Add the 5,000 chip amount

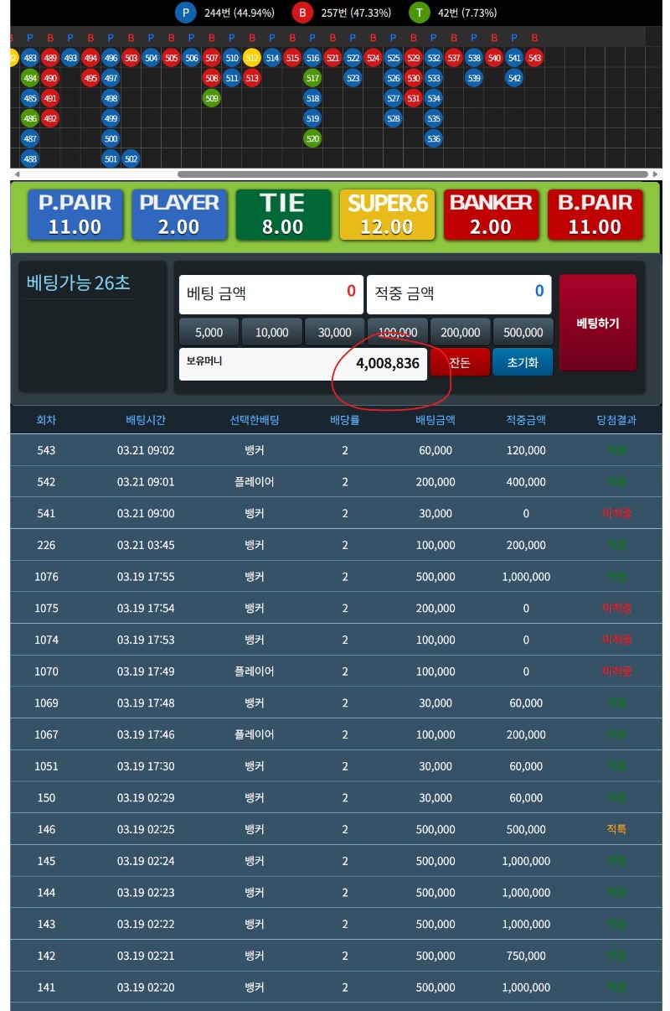(209, 332)
